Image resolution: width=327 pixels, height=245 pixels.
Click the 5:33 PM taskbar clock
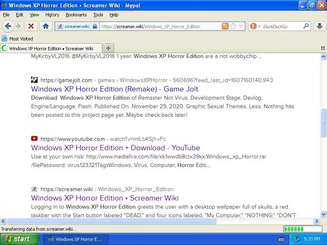[x=312, y=239]
